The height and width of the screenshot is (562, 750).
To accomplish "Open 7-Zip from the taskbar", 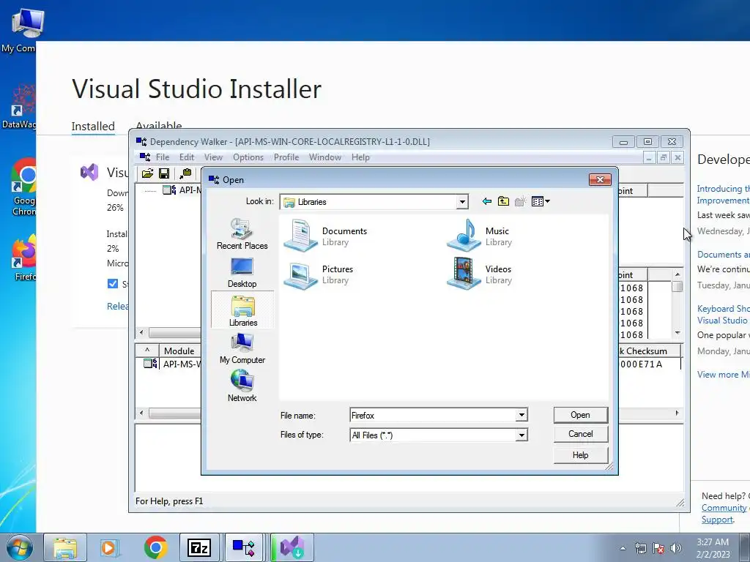I will 199,547.
